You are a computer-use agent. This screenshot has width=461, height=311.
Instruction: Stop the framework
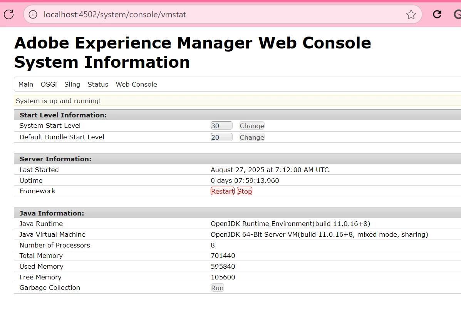[244, 191]
